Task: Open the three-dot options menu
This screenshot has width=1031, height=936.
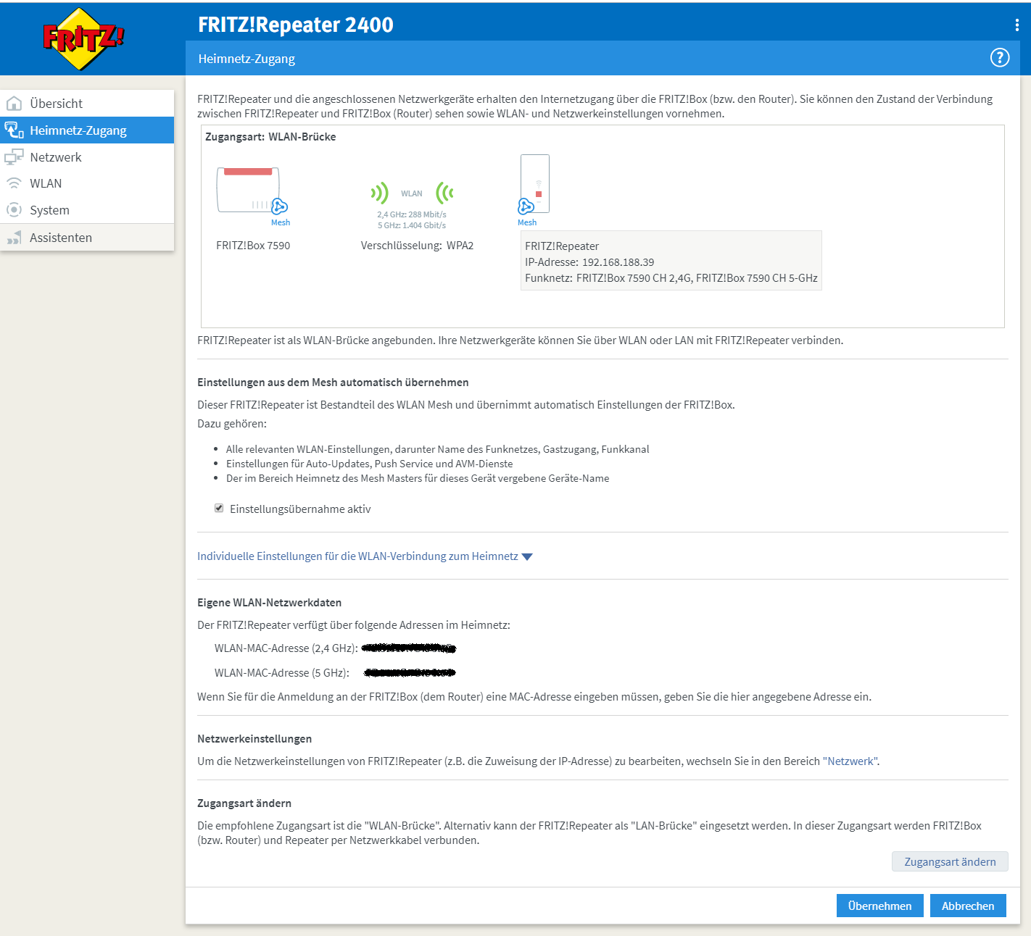Action: (1017, 25)
